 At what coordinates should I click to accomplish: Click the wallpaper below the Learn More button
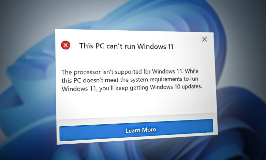[136, 153]
